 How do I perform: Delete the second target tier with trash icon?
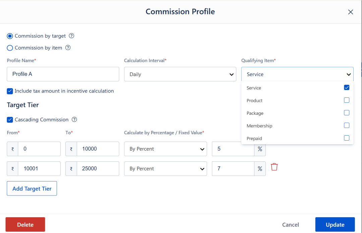click(x=274, y=167)
